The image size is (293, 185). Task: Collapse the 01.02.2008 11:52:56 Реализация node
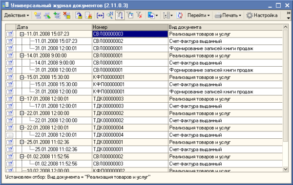tap(22, 156)
